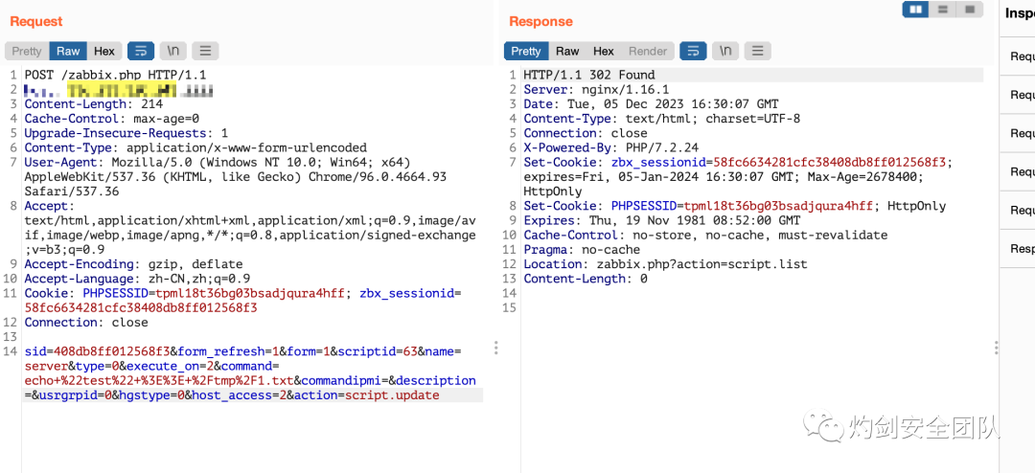Click the Request panel heading

pyautogui.click(x=36, y=21)
